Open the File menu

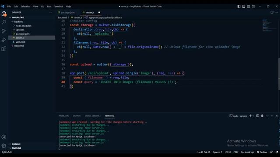9,7
